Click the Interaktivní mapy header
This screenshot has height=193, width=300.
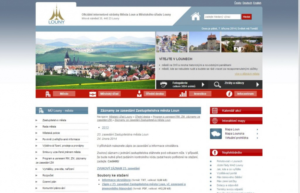pyautogui.click(x=236, y=121)
